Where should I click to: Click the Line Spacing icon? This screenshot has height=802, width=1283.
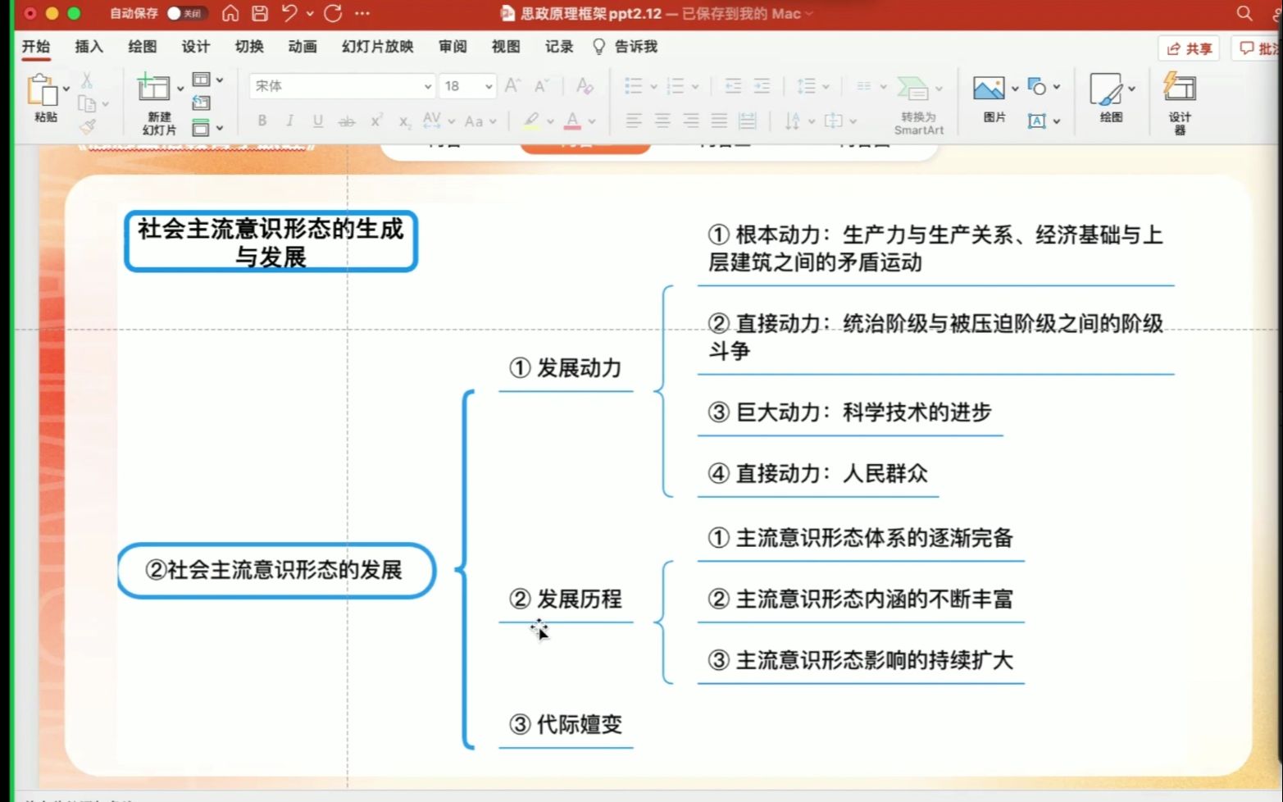[807, 85]
